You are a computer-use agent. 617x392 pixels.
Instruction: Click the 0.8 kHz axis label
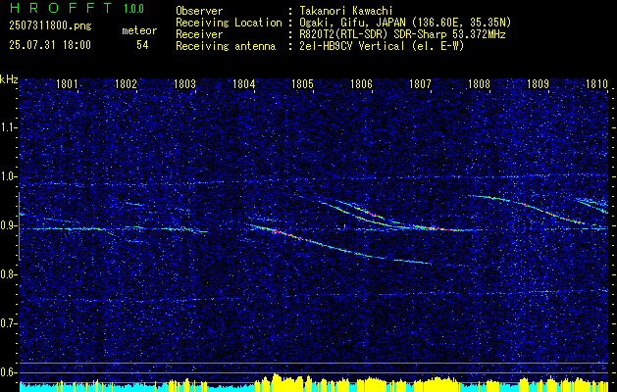[x=7, y=274]
